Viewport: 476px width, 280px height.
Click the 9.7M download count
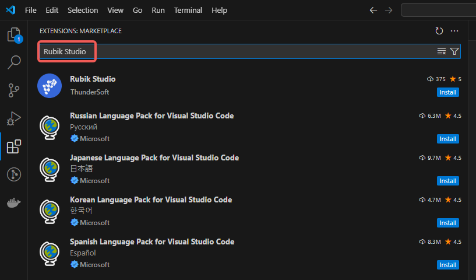coord(430,157)
